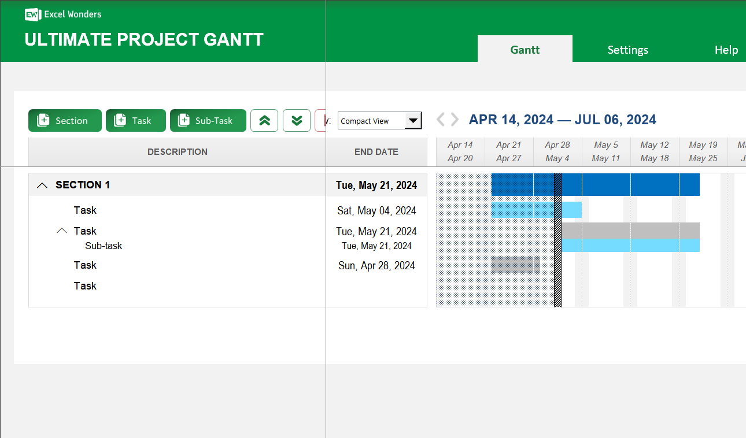This screenshot has height=438, width=746.
Task: Click the plus icon on the Sub-Task button
Action: coord(184,120)
